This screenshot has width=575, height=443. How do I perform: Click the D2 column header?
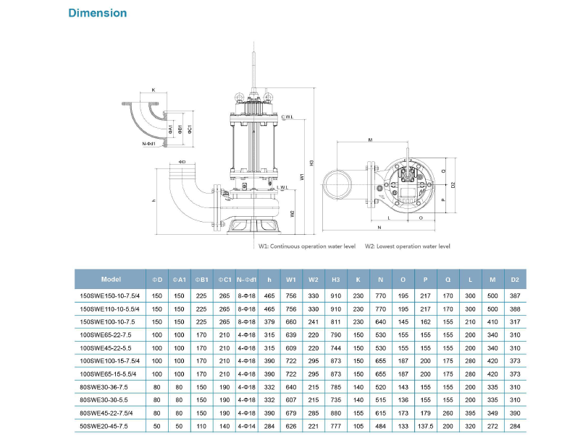[515, 280]
